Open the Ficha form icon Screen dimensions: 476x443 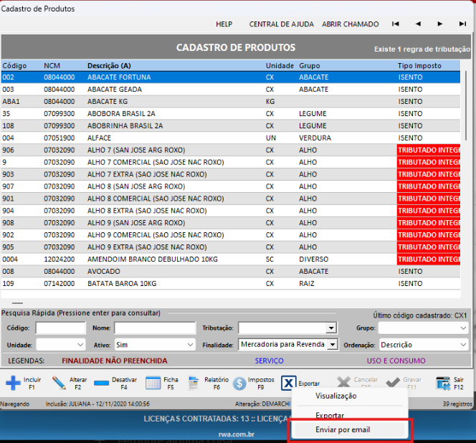pos(153,382)
